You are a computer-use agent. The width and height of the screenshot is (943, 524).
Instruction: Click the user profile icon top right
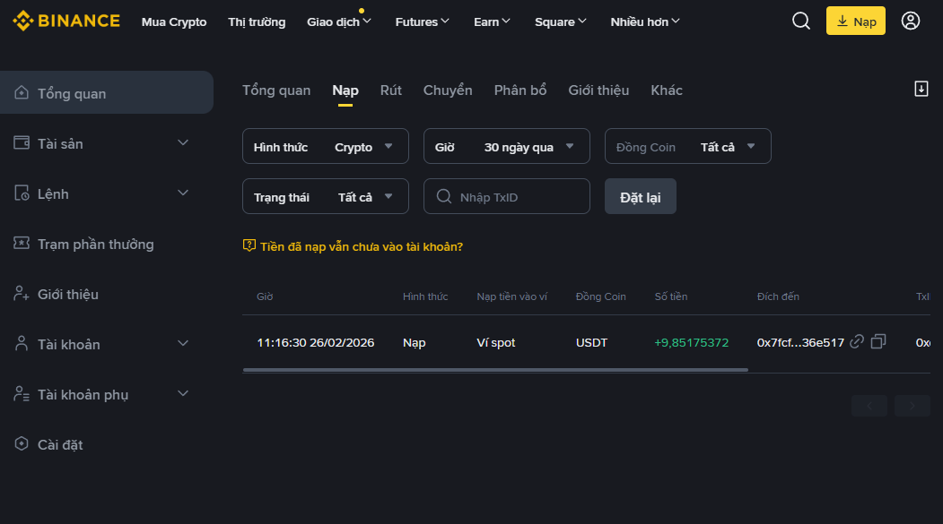pyautogui.click(x=912, y=21)
